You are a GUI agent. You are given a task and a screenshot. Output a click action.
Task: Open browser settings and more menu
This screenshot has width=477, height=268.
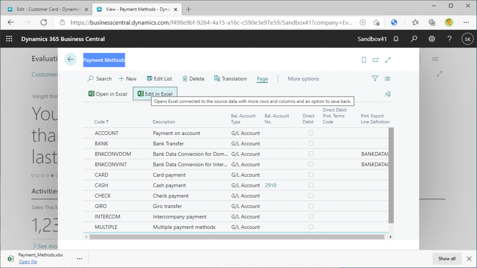pyautogui.click(x=466, y=22)
